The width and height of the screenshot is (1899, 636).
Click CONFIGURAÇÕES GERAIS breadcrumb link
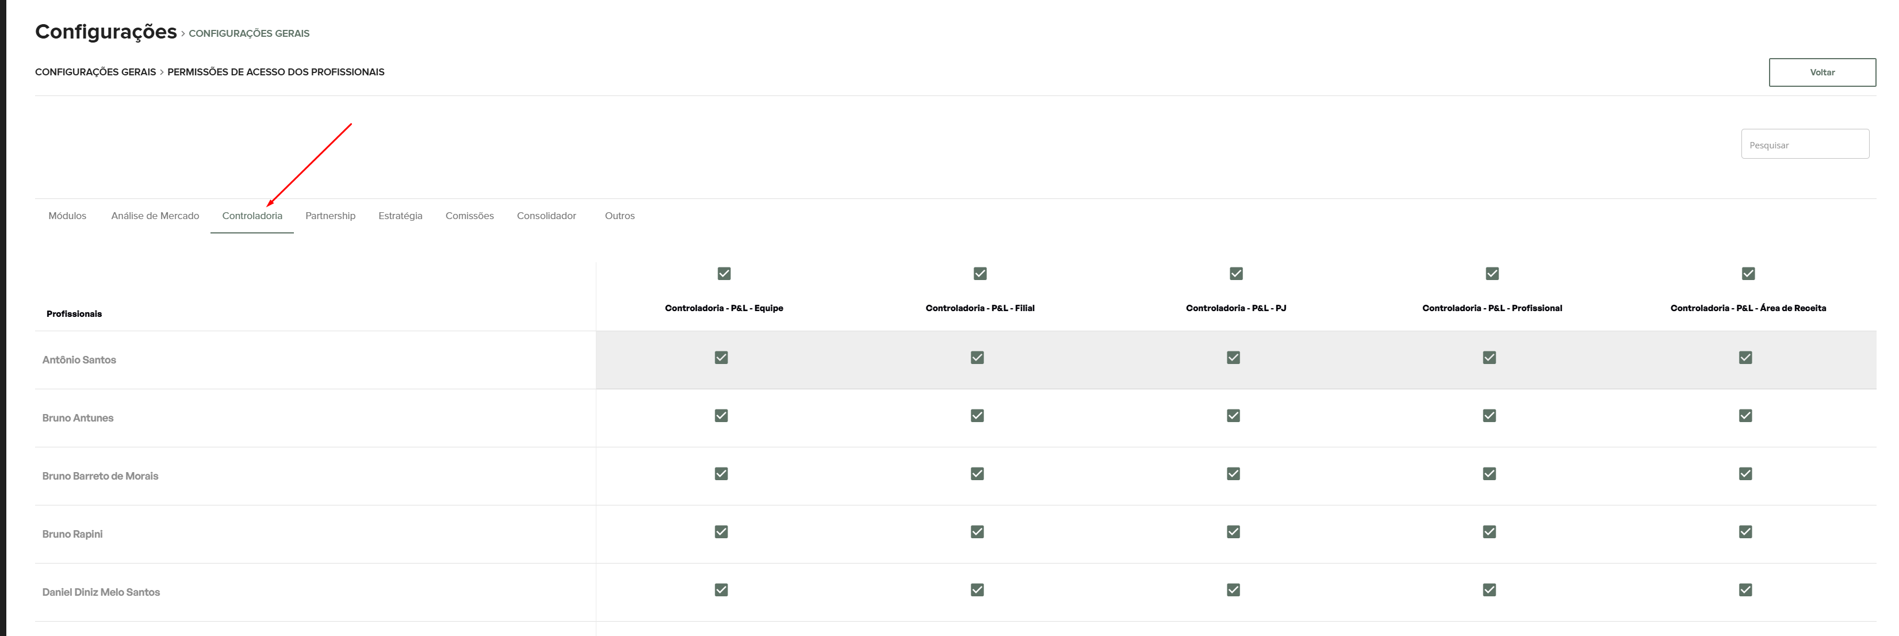[95, 72]
